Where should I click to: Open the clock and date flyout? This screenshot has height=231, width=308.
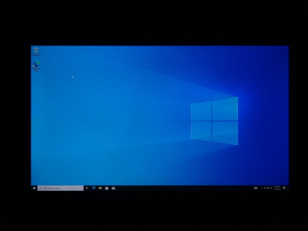(x=277, y=188)
